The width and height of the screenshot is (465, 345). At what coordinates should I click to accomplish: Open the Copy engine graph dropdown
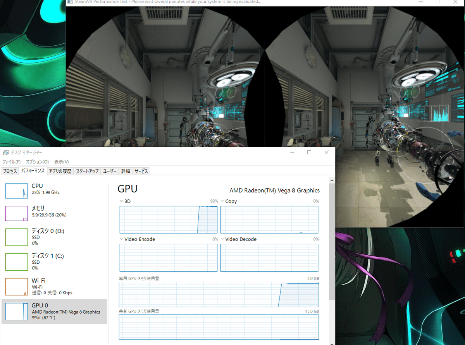(x=222, y=201)
